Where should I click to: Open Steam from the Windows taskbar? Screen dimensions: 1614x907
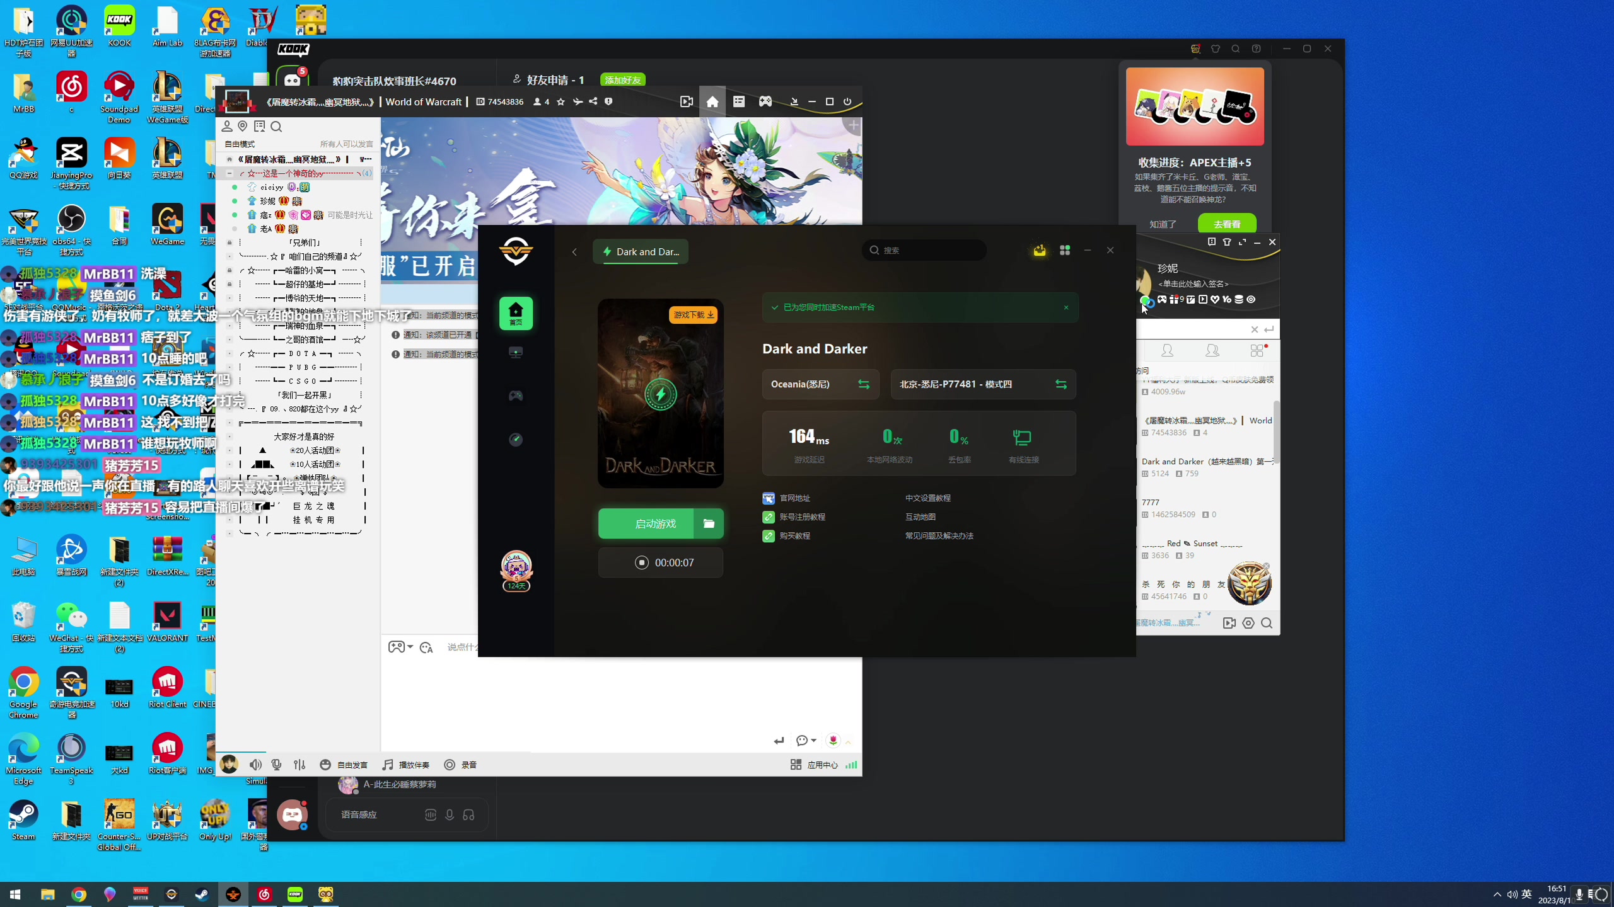[x=202, y=894]
